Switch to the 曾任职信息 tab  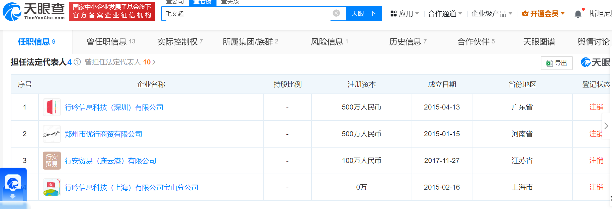[x=111, y=42]
